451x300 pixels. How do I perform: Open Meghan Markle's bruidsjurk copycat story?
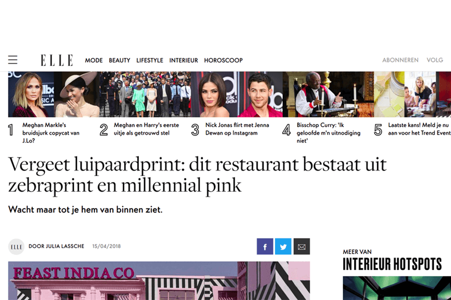click(x=51, y=132)
